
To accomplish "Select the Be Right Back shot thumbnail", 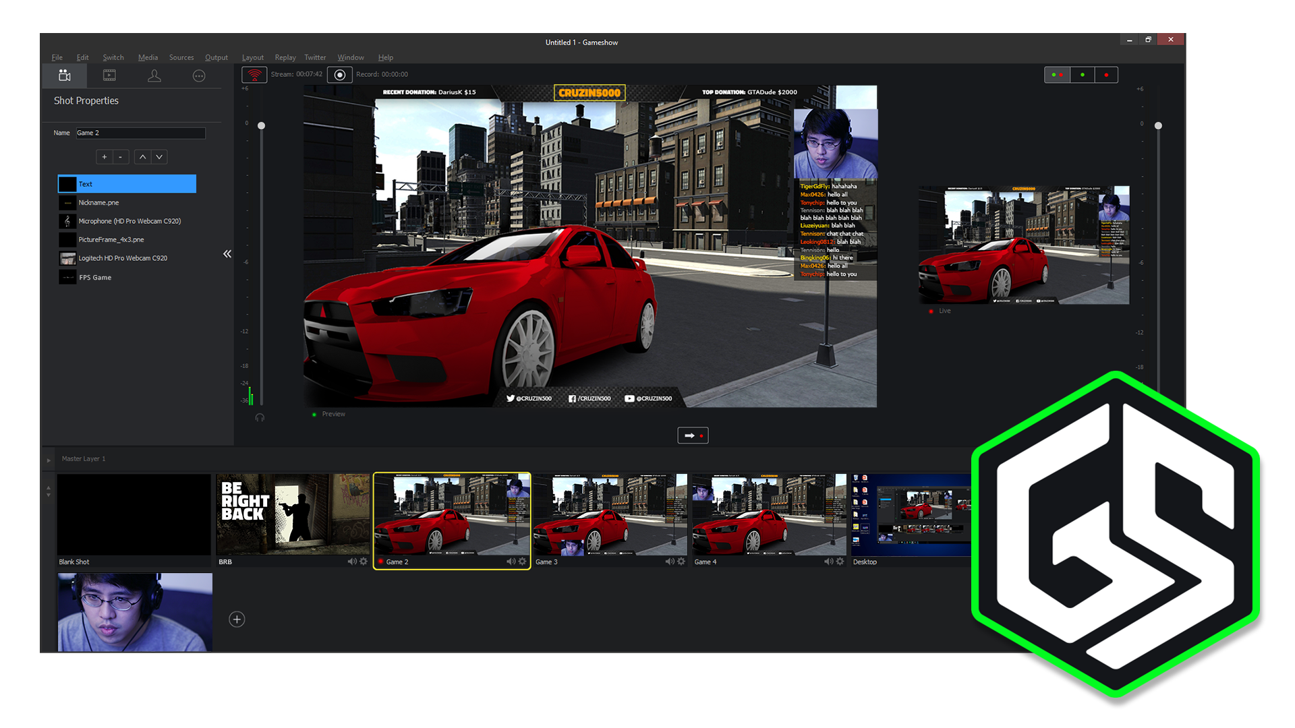I will point(293,514).
